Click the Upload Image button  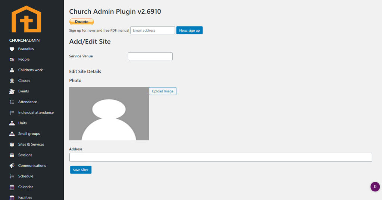(x=163, y=91)
